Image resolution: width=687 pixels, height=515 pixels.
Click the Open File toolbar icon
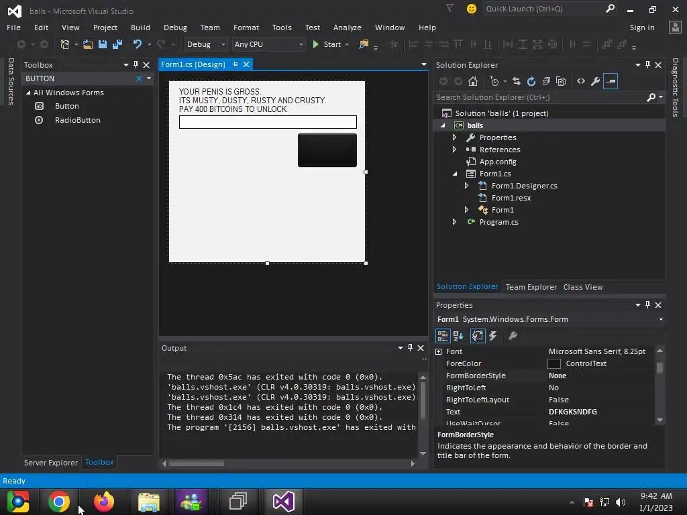(88, 44)
